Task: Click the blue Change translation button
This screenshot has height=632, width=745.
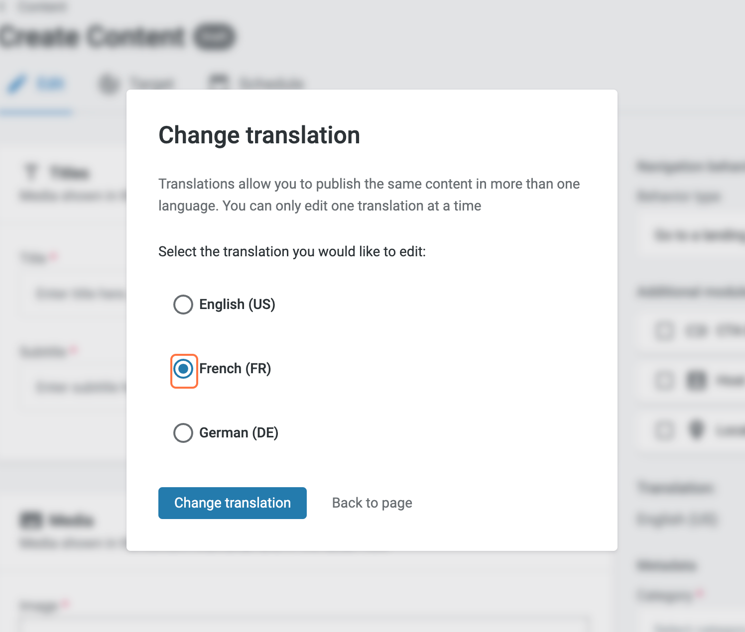Action: tap(232, 503)
